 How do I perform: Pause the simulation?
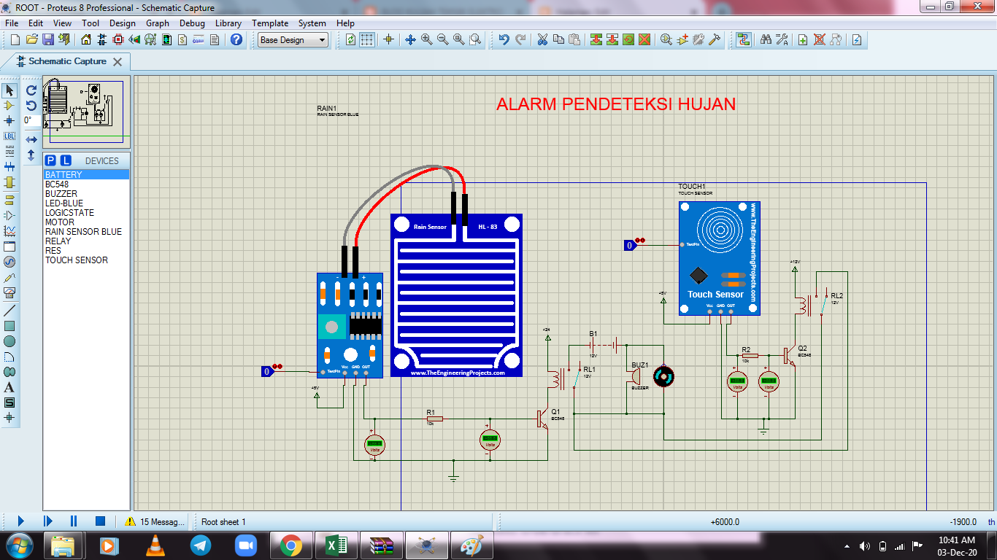coord(74,521)
